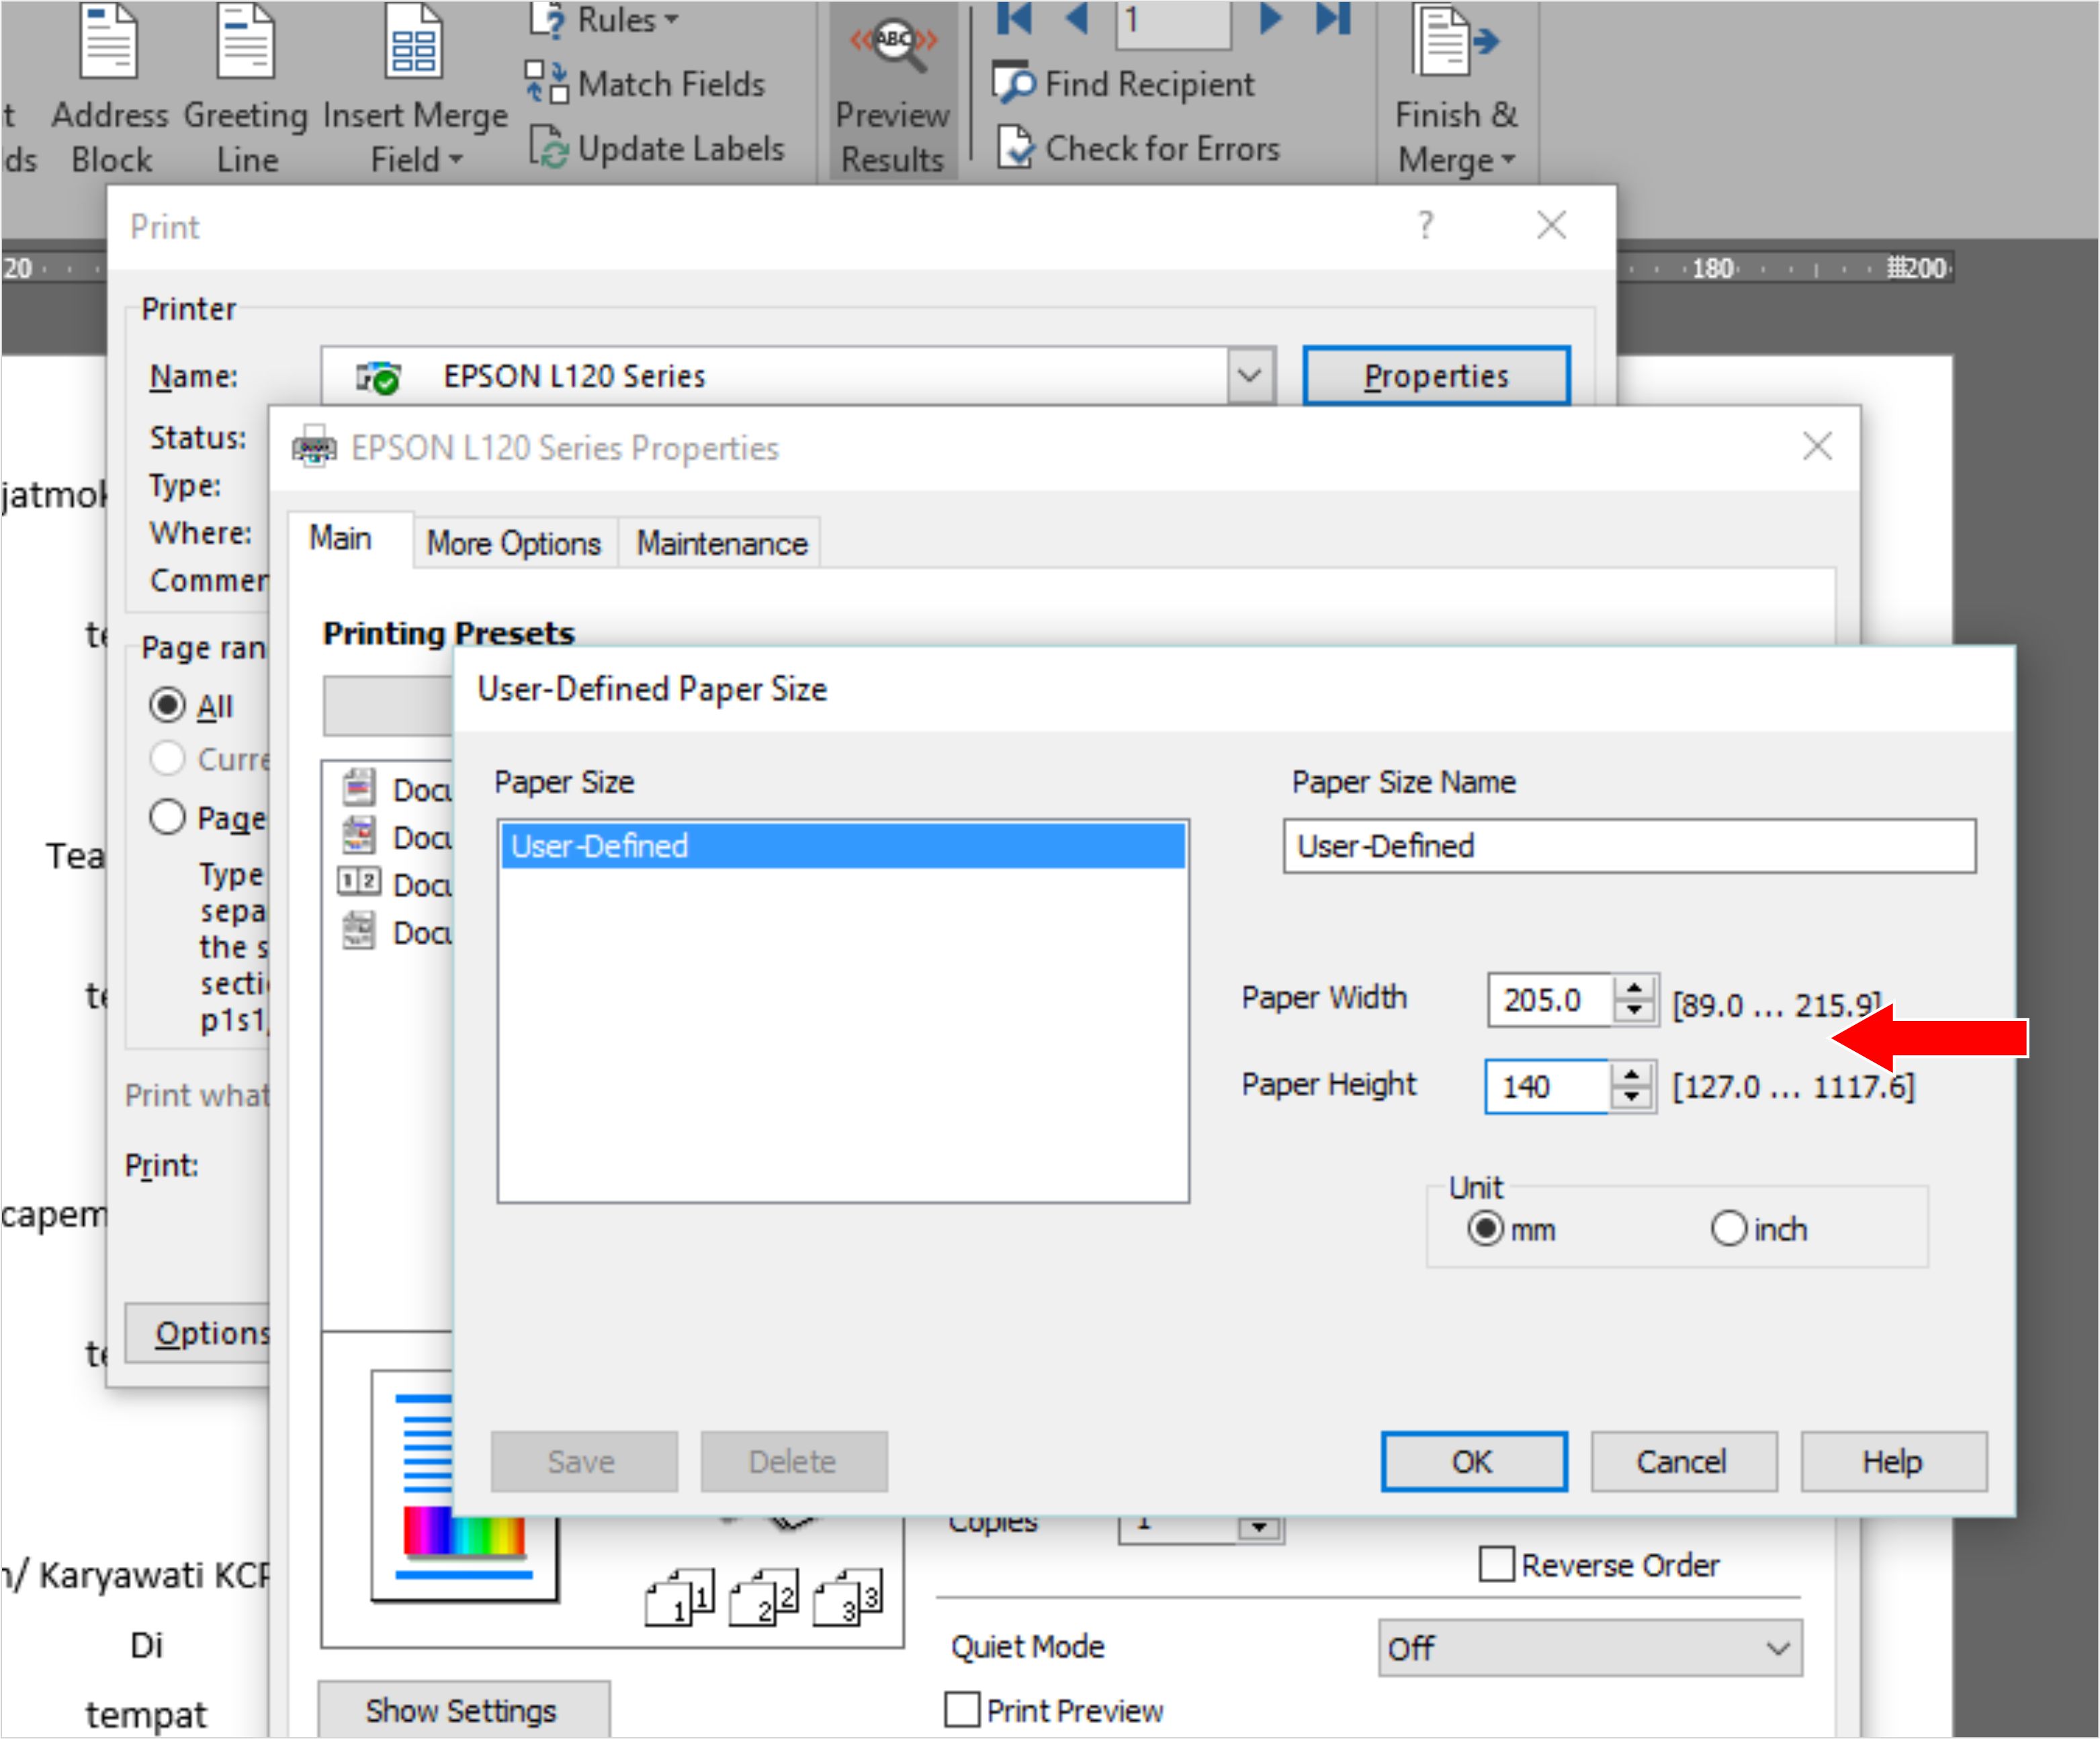Go to next record arrow

click(1270, 18)
